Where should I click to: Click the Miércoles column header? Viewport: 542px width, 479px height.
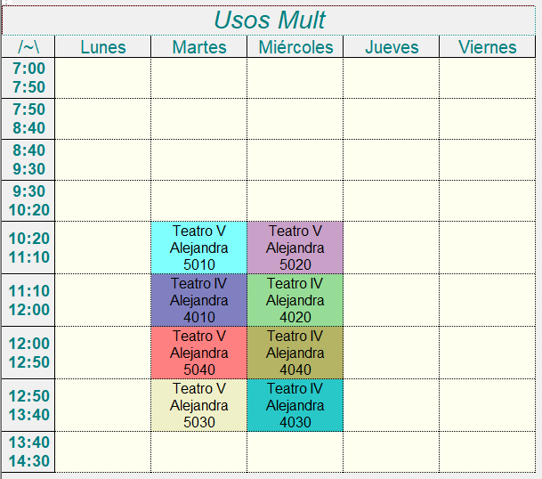(x=295, y=46)
